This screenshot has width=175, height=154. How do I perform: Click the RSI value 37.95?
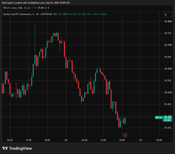tap(34, 8)
